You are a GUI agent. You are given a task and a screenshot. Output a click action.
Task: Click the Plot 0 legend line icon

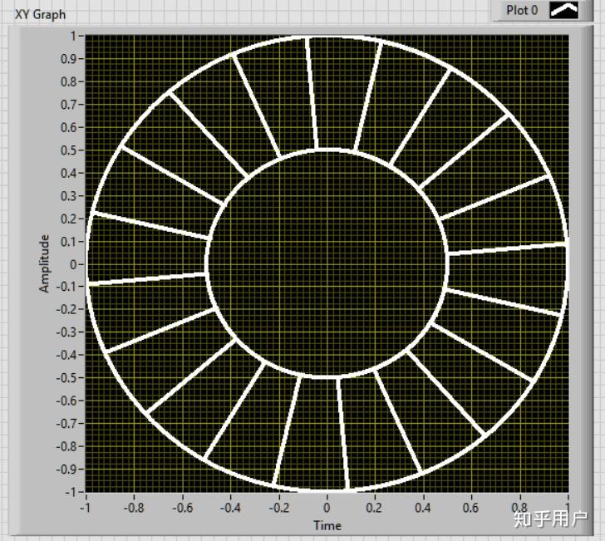click(563, 10)
